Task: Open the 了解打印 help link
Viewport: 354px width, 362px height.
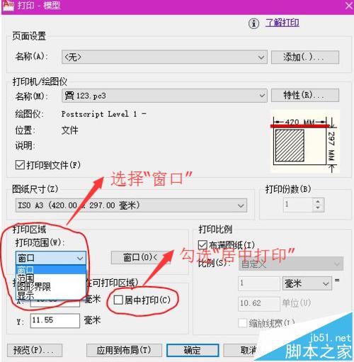Action: tap(282, 23)
